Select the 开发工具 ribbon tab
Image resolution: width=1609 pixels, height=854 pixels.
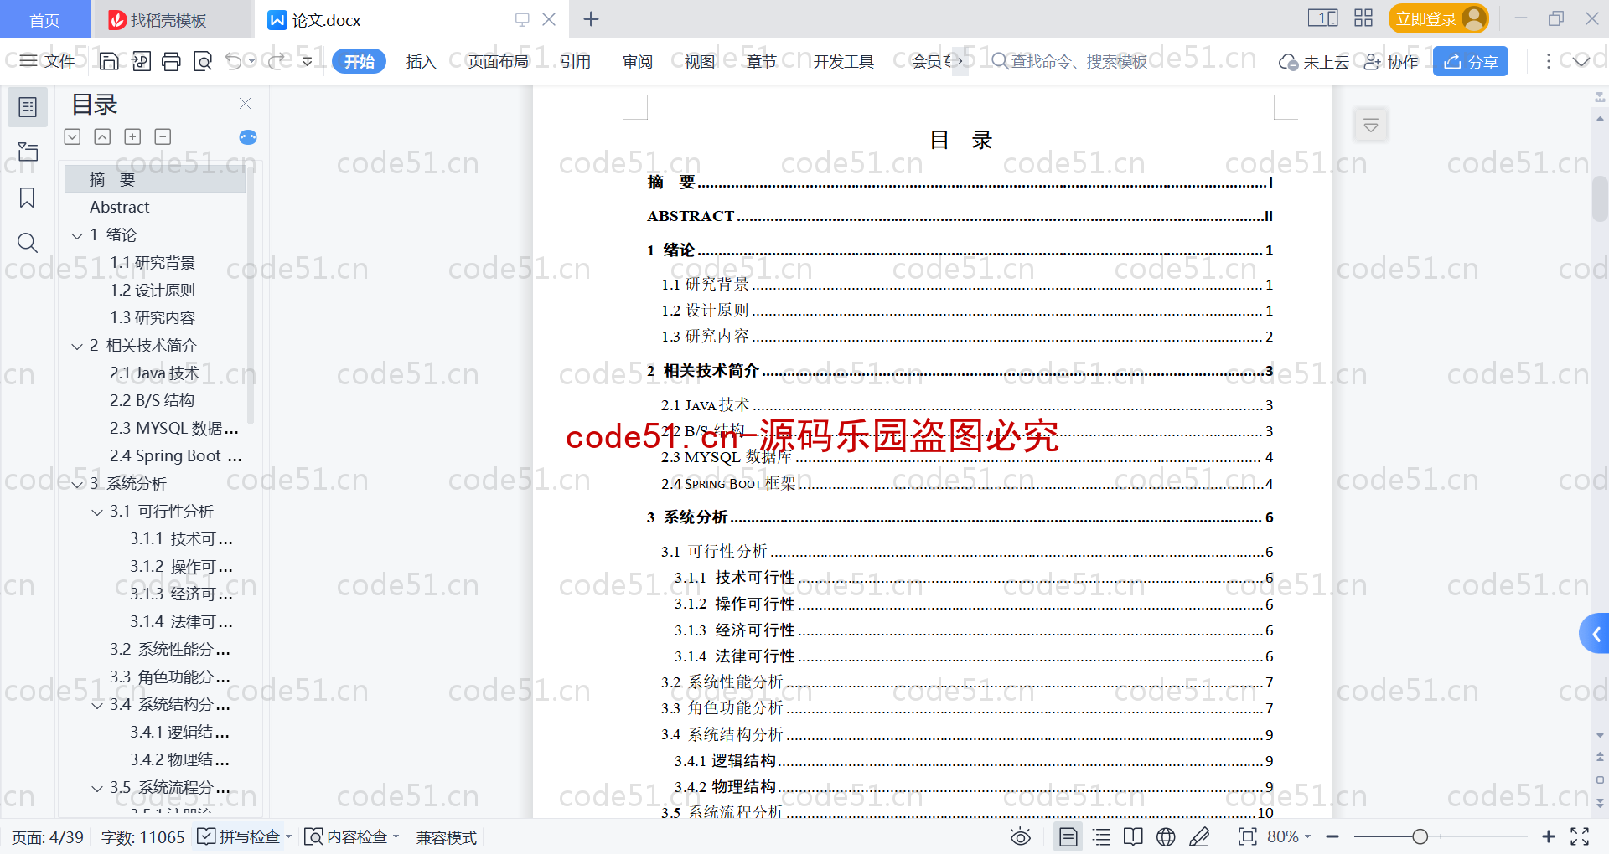[x=844, y=61]
